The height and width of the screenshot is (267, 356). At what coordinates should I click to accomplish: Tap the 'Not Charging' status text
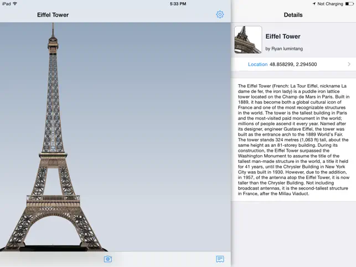(330, 4)
